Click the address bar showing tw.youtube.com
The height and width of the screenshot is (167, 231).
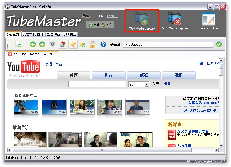click(168, 45)
